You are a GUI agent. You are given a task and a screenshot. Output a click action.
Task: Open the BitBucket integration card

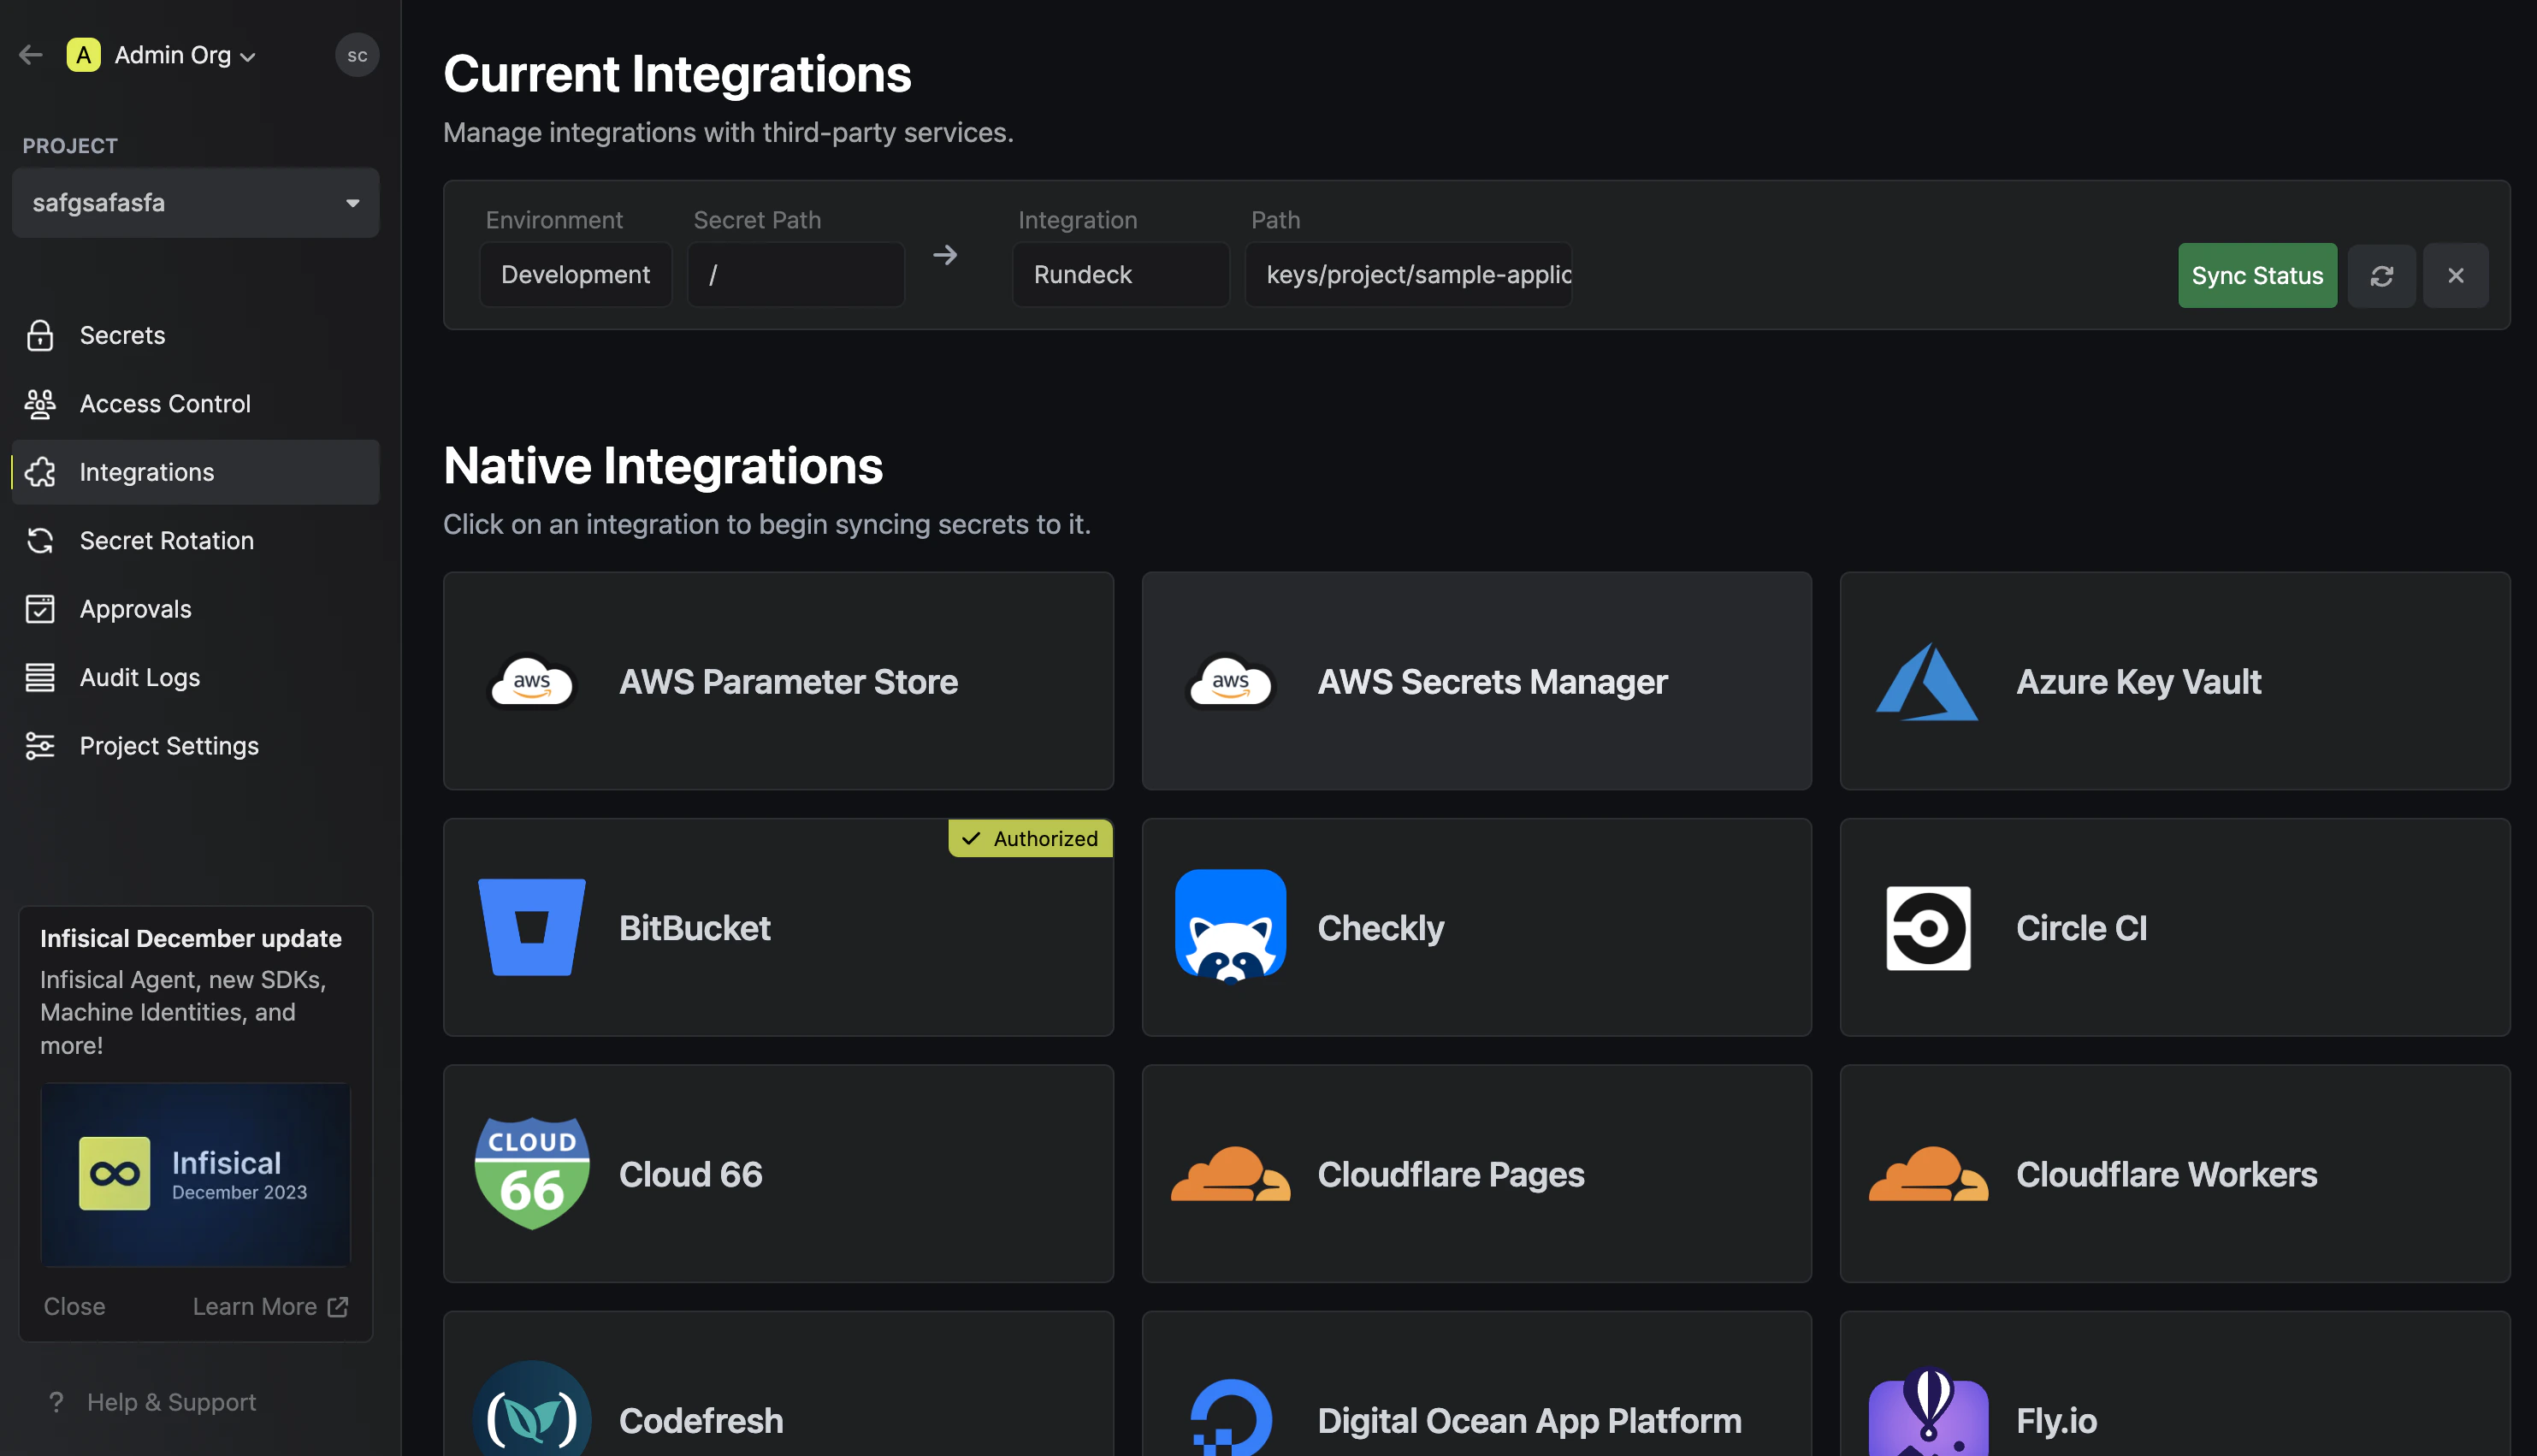(778, 928)
